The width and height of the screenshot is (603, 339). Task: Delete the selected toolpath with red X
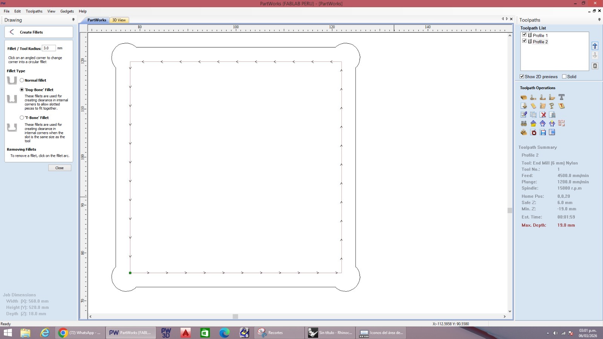tap(543, 115)
